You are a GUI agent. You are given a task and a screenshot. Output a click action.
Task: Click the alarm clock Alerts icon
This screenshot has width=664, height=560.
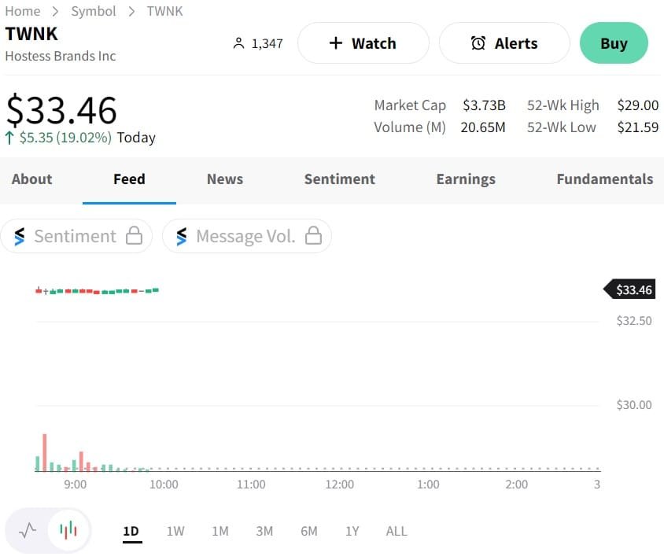point(478,43)
